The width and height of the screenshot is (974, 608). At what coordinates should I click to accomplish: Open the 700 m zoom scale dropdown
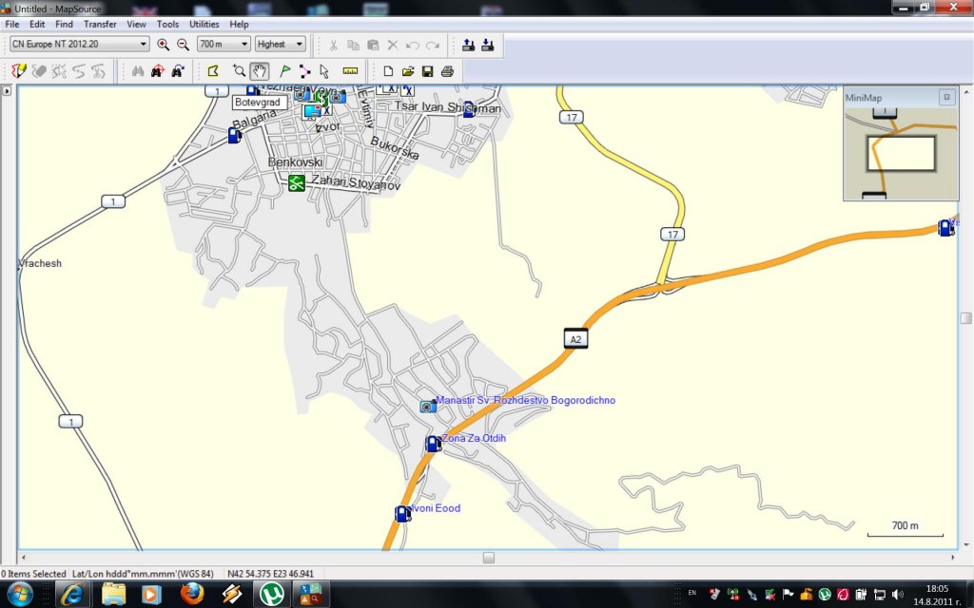(224, 45)
